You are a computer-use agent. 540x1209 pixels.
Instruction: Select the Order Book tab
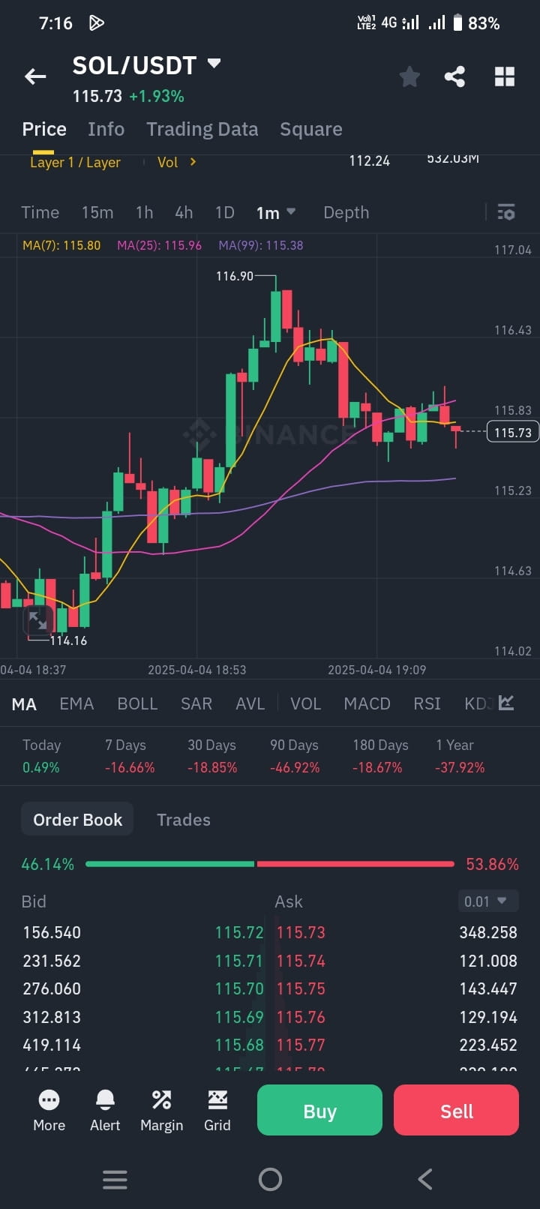point(77,819)
